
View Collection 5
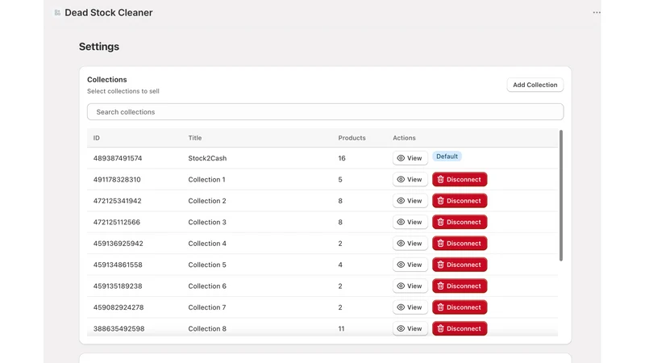click(x=410, y=265)
